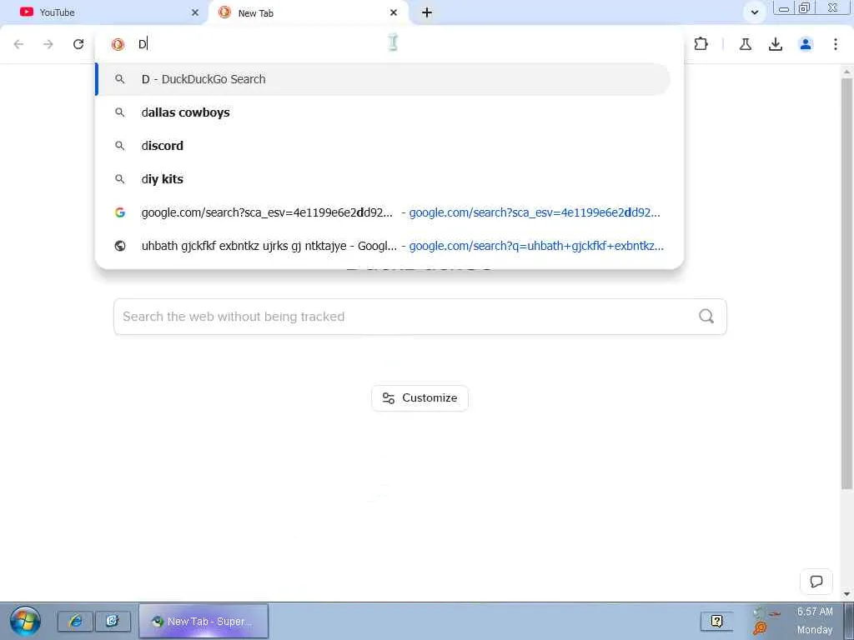Open the profile avatar icon
Image resolution: width=854 pixels, height=640 pixels.
point(806,44)
